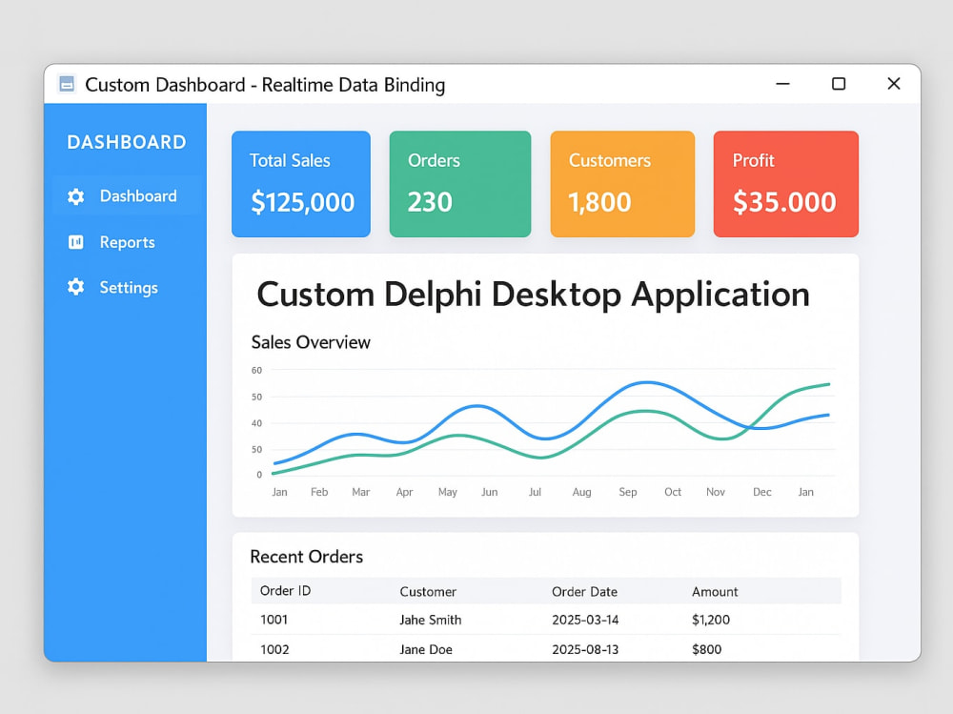Click the Sep label on chart axis

[x=628, y=492]
